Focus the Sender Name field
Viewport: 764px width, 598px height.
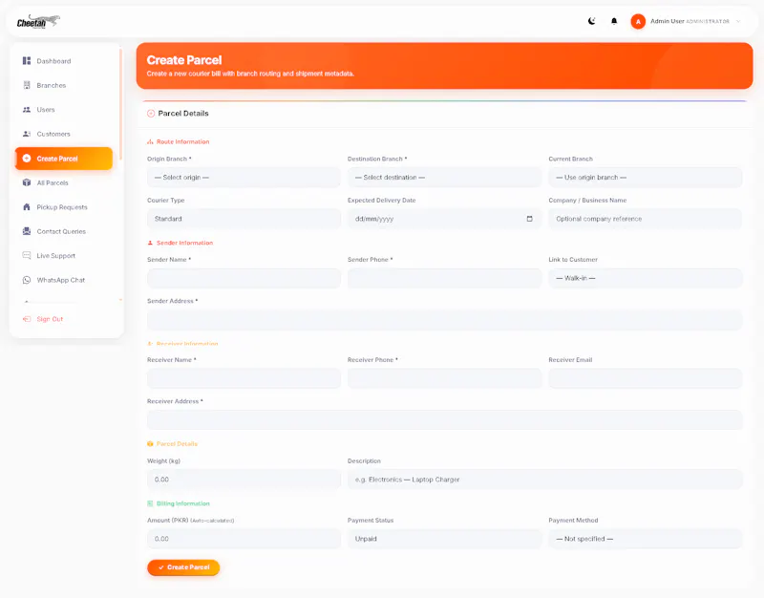(244, 278)
